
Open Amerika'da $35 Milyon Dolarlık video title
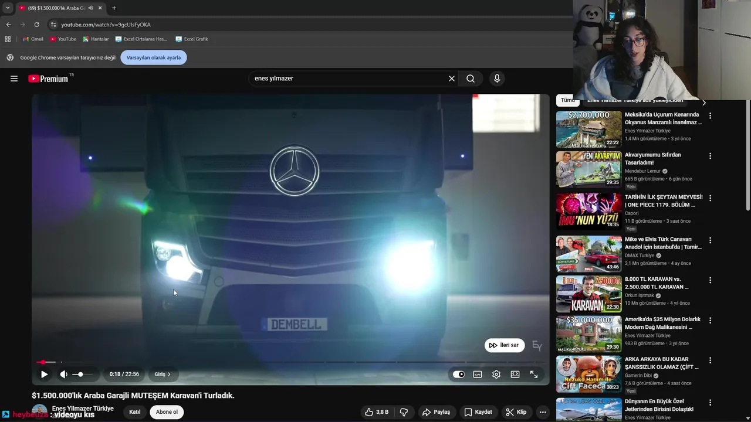[663, 324]
